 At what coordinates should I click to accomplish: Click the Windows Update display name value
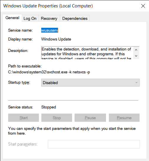click(56, 39)
